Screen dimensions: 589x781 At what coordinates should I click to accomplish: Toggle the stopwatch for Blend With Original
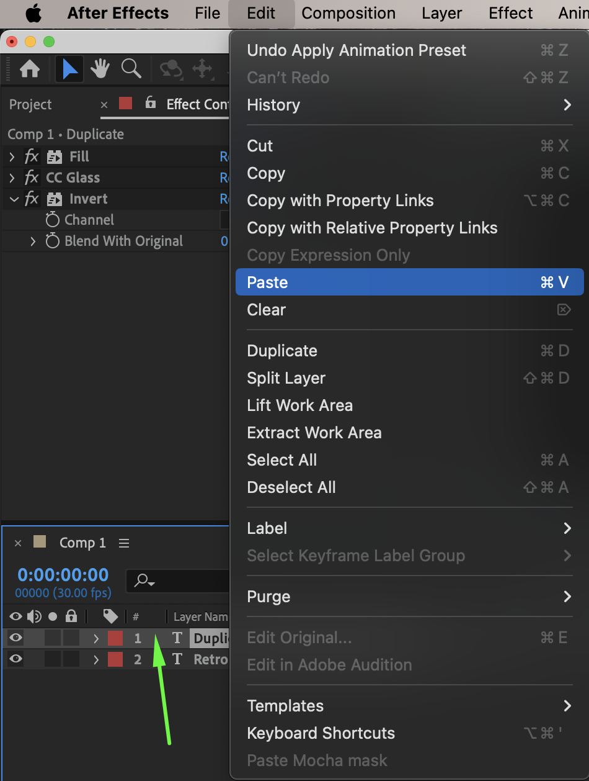click(x=53, y=241)
